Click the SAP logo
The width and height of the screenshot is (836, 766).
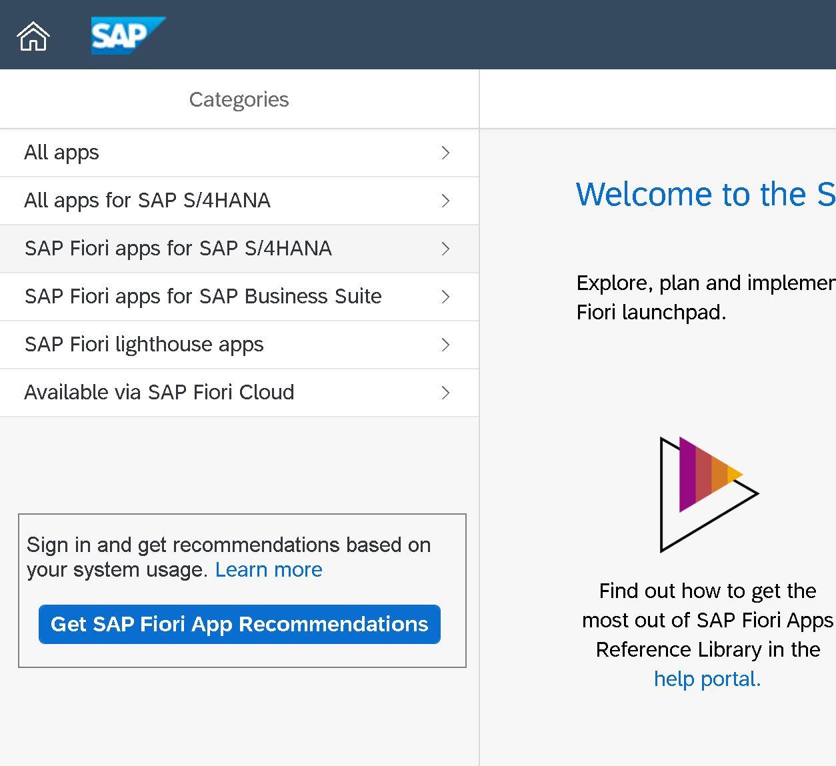pos(128,35)
